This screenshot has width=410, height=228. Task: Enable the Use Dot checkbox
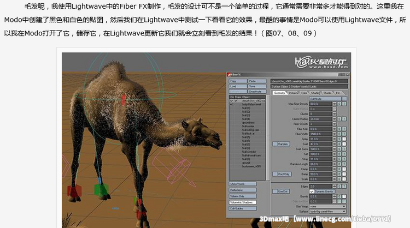[x=274, y=191]
